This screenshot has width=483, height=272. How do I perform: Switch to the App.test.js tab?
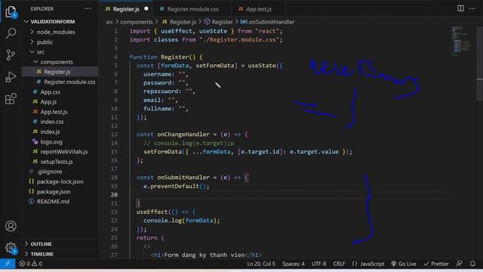[x=258, y=9]
